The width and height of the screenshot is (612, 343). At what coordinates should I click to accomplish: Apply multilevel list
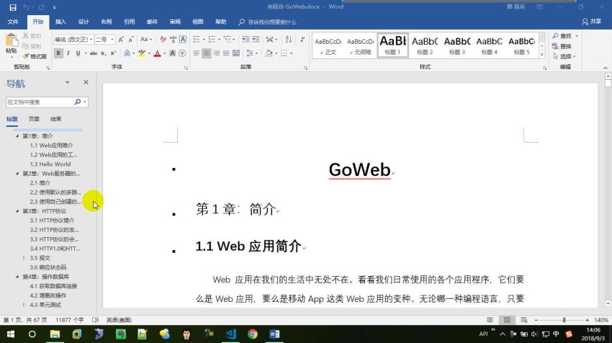coord(228,40)
